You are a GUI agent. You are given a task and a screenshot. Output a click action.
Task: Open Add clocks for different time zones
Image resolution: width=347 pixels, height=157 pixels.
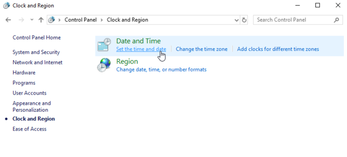click(x=278, y=49)
